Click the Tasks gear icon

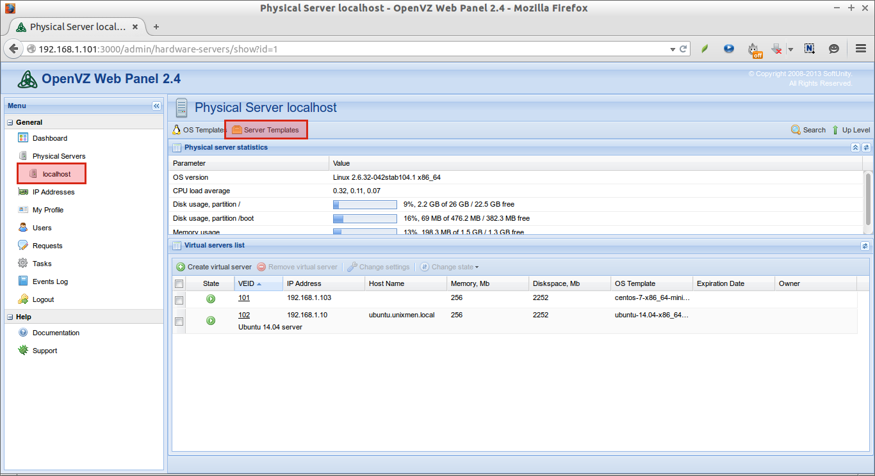tap(23, 263)
